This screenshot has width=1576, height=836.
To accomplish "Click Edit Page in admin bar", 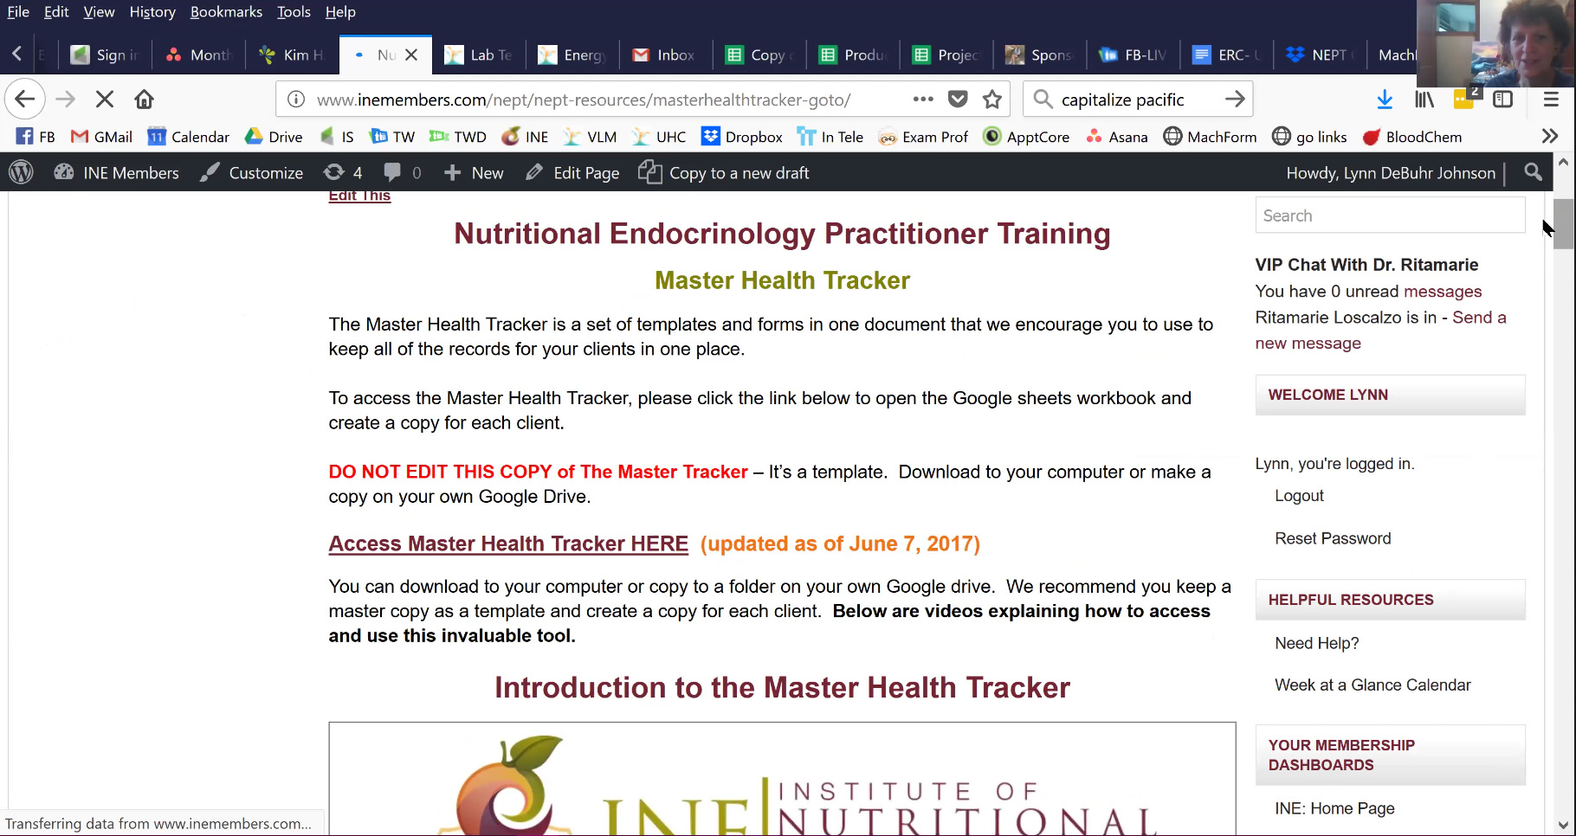I will coord(573,173).
